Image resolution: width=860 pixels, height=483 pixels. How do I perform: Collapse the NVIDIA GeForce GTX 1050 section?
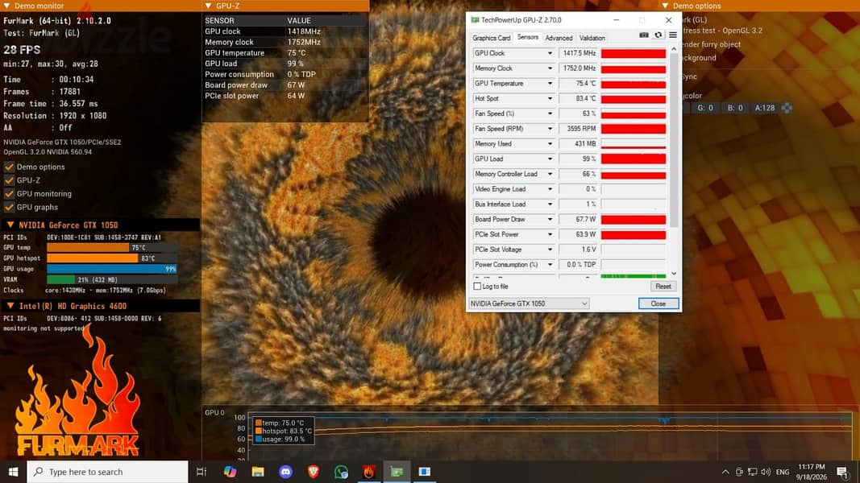tap(10, 225)
